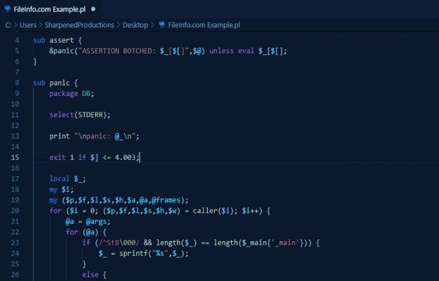Screen dimensions: 439x281
Task: Click '&panic' on line 5
Action: click(62, 51)
